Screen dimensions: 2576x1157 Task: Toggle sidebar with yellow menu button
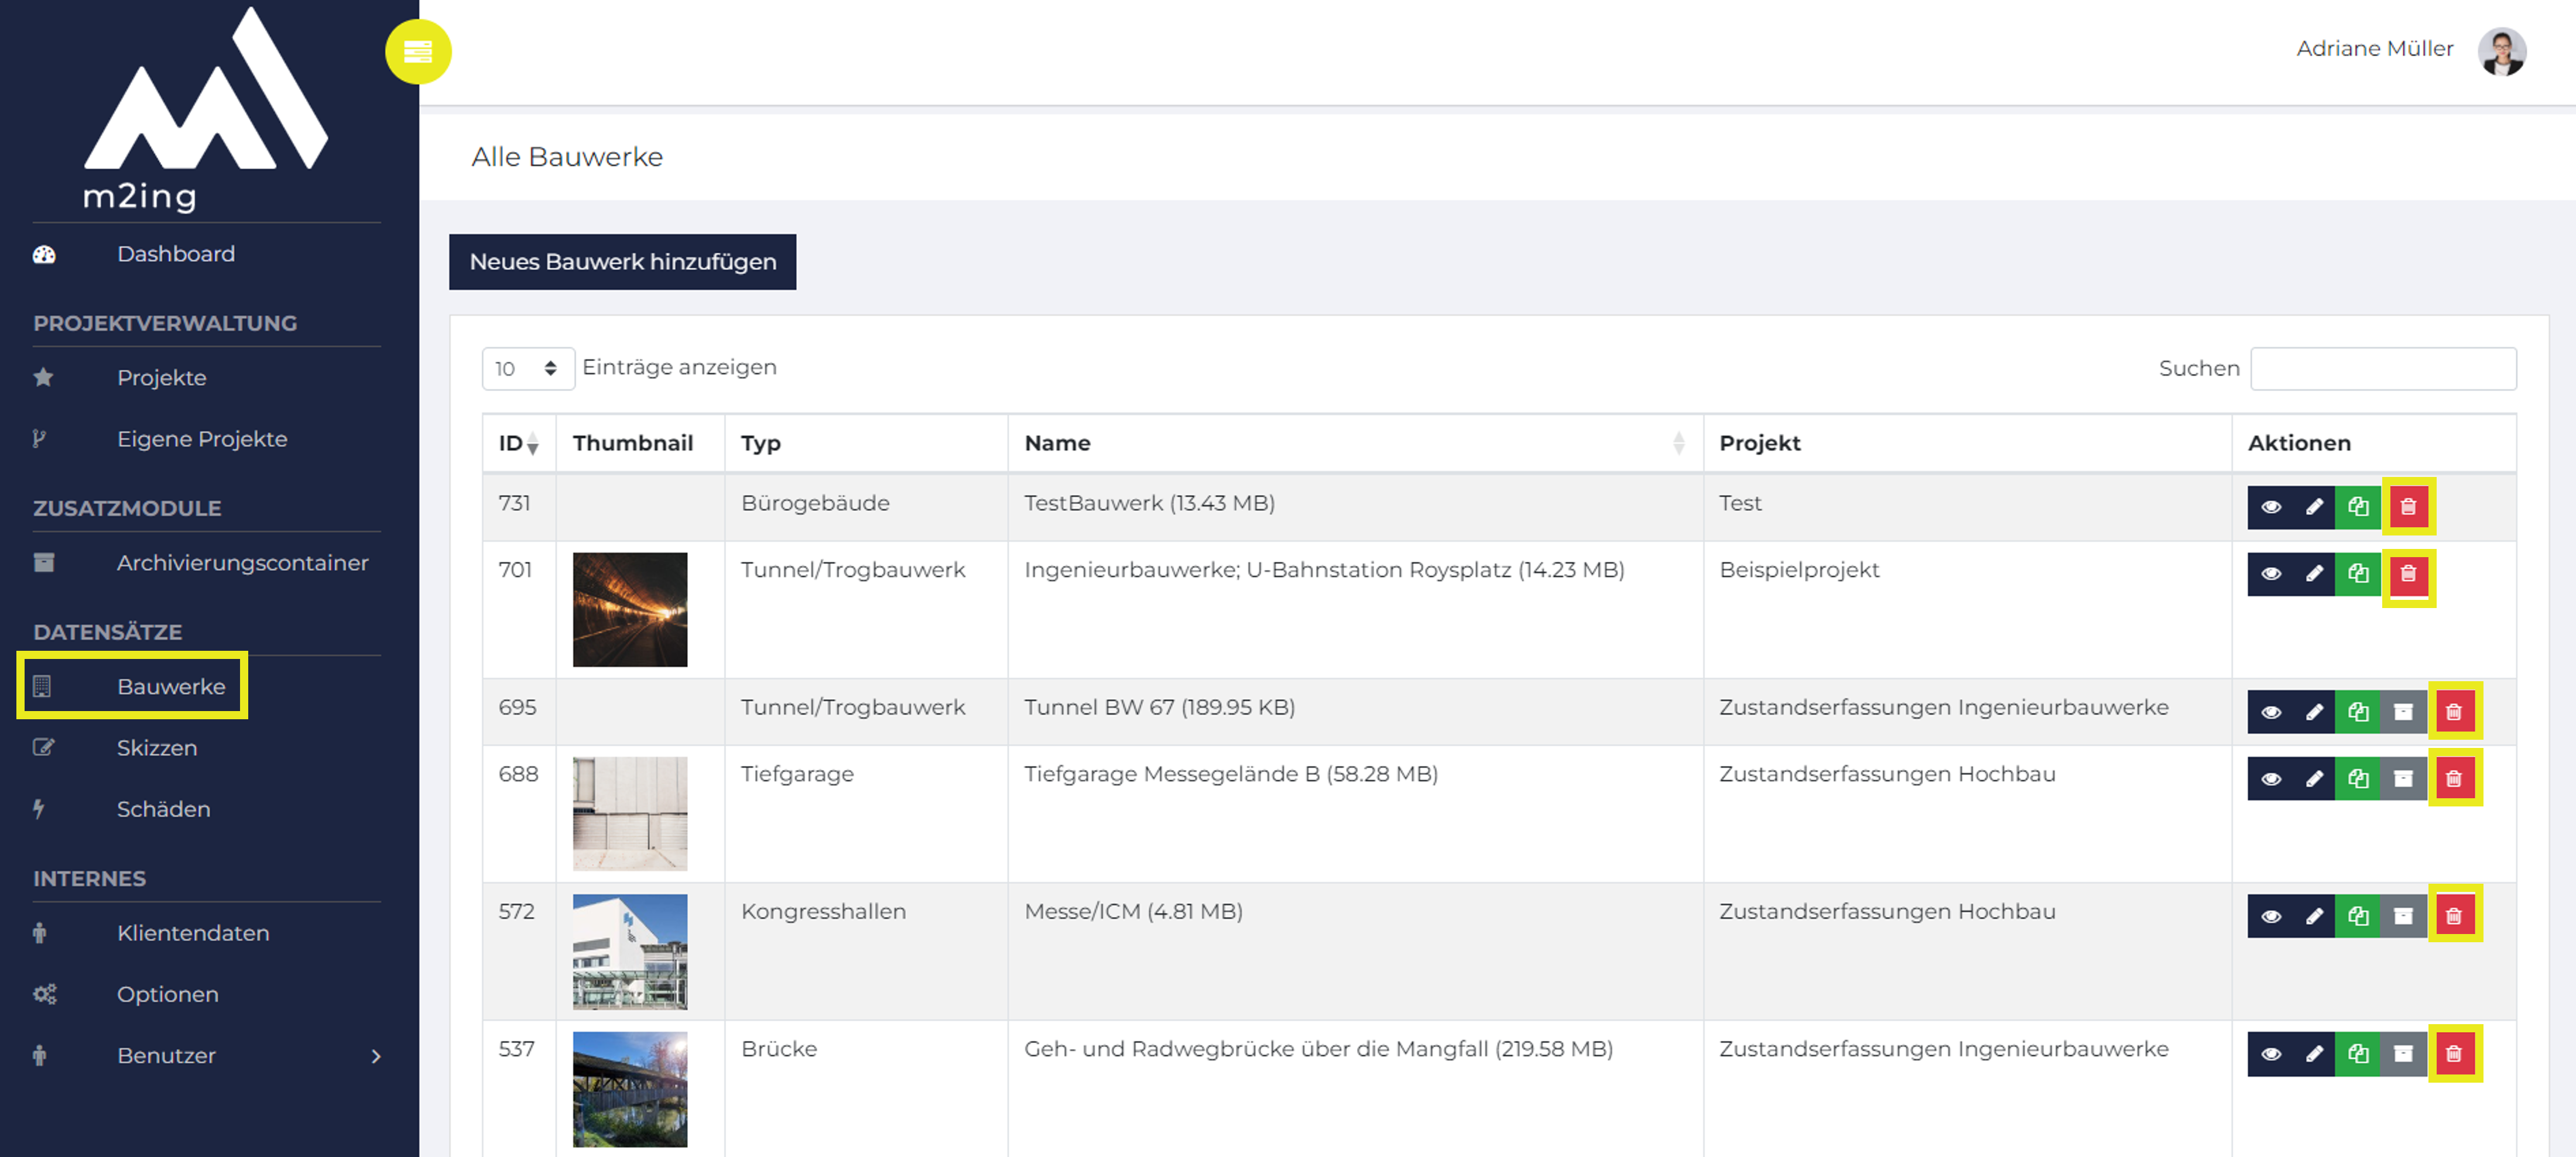pyautogui.click(x=418, y=51)
